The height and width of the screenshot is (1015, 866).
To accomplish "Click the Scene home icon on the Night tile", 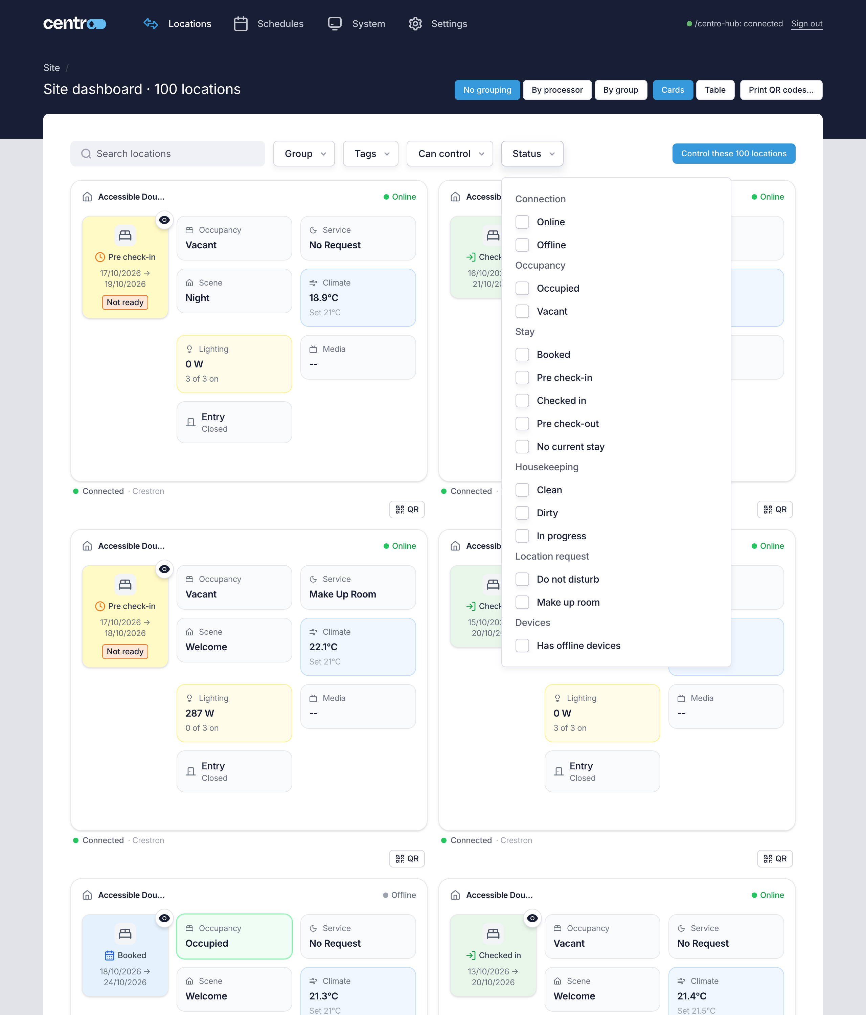I will pyautogui.click(x=189, y=283).
